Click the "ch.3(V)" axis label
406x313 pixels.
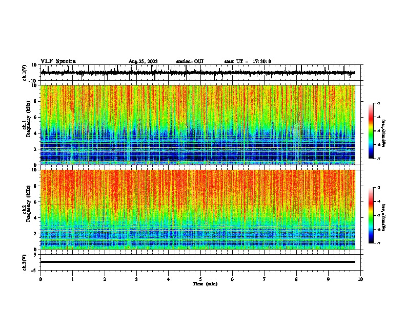point(24,262)
